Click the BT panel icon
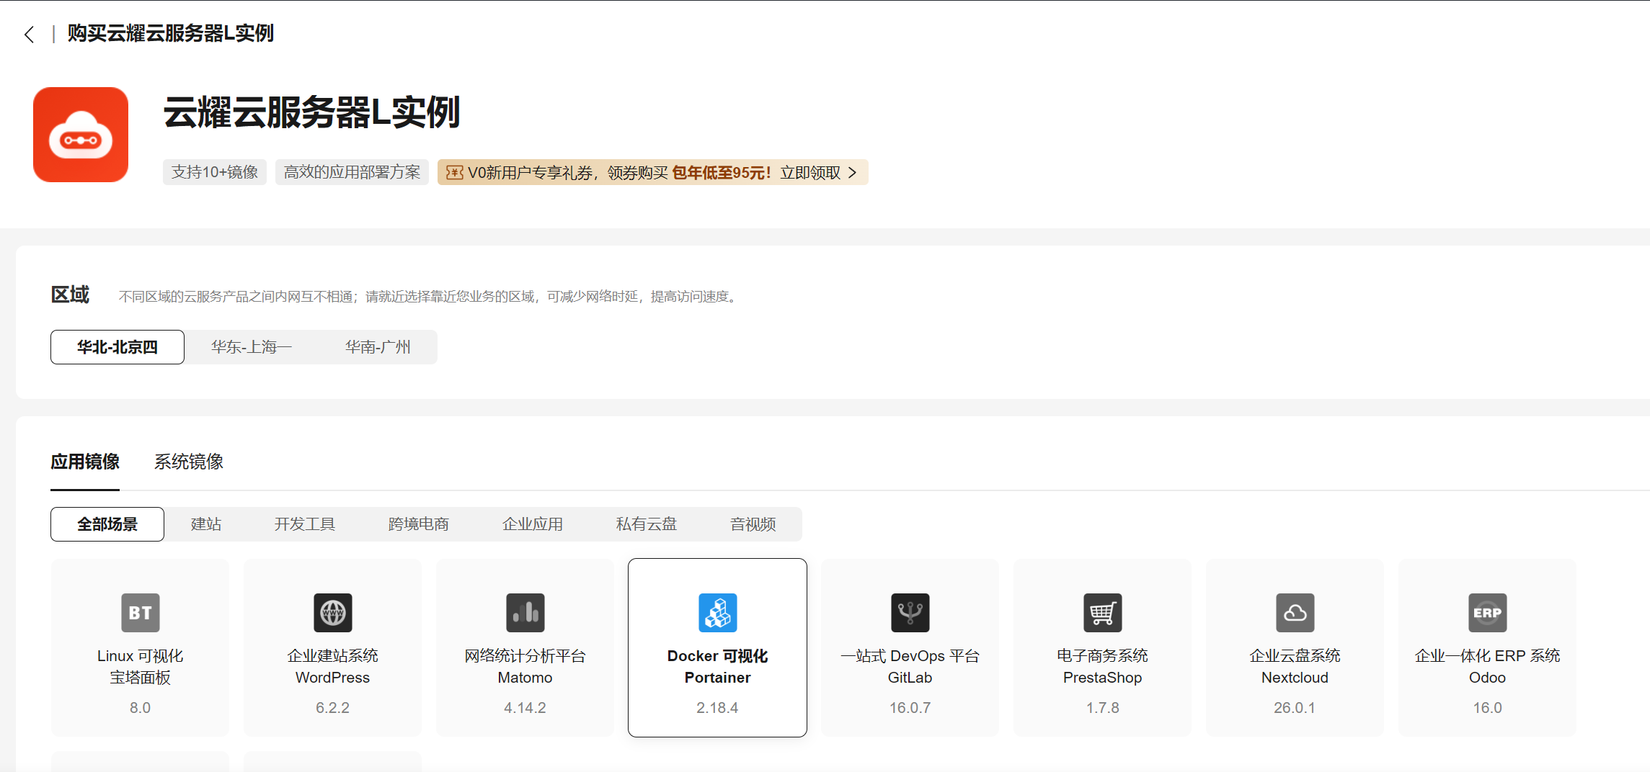This screenshot has width=1650, height=772. pyautogui.click(x=140, y=613)
